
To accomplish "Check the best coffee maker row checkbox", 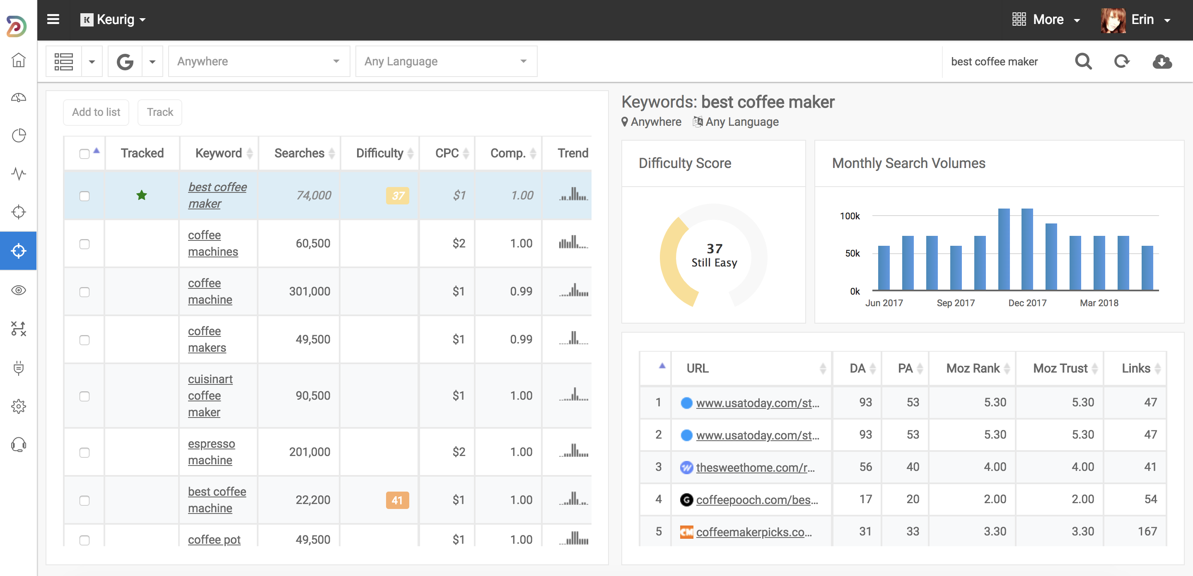I will click(84, 196).
